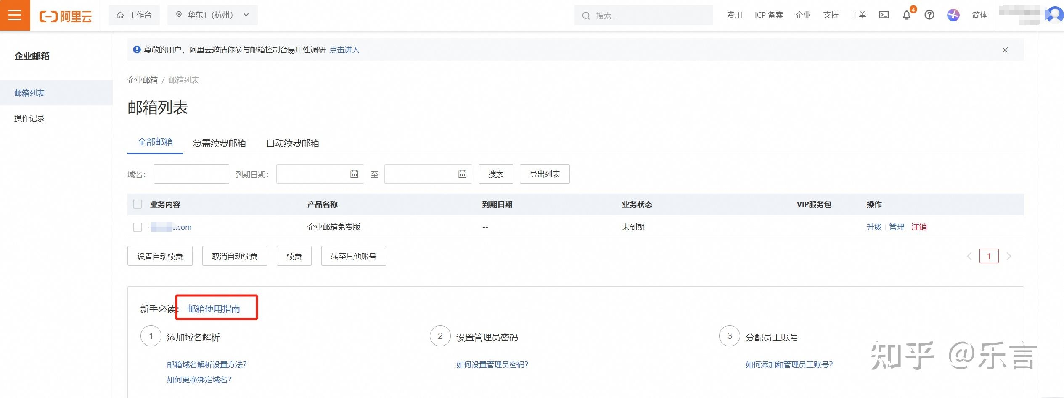Select the header checkbox to select all mailboxes
1064x398 pixels.
(x=138, y=204)
